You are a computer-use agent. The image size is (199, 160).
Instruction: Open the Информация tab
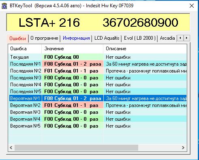pyautogui.click(x=76, y=38)
